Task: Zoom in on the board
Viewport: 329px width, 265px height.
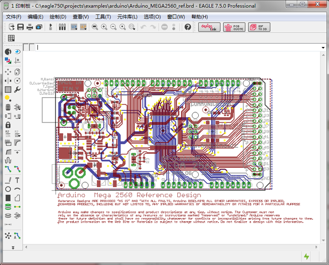Action: coord(104,27)
